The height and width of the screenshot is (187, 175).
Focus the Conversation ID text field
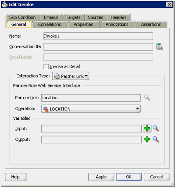[x=98, y=47]
